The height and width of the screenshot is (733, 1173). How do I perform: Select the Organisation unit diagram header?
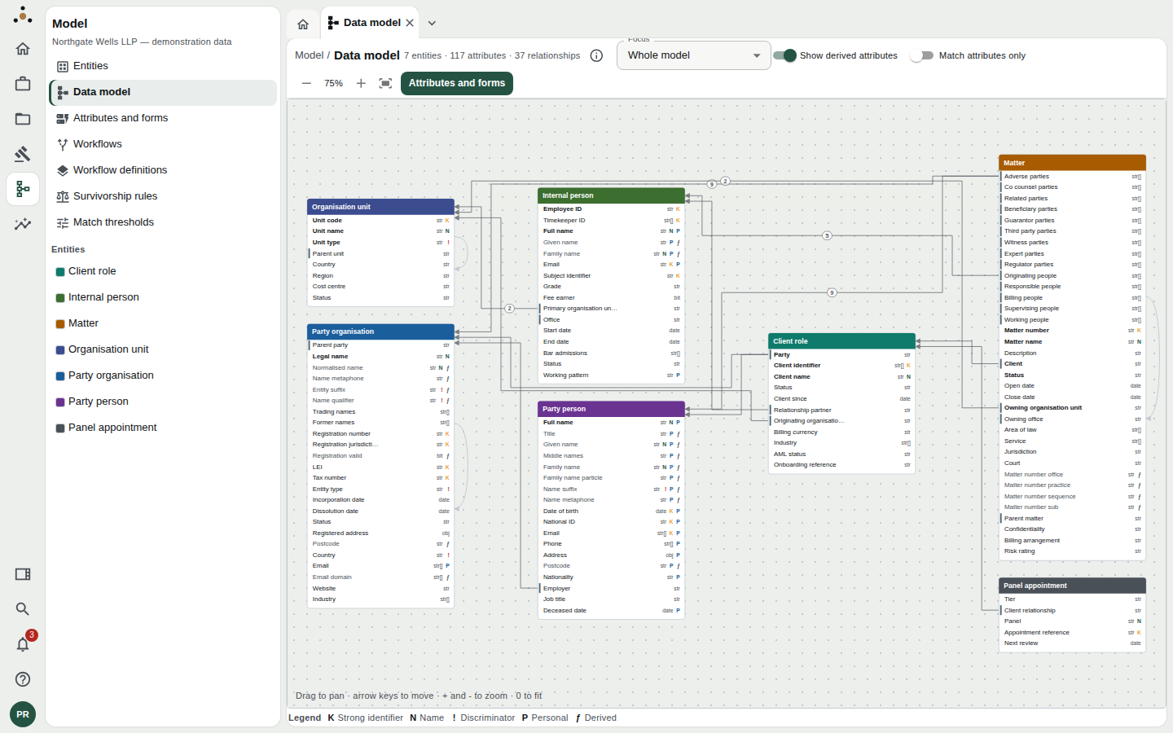pos(380,207)
